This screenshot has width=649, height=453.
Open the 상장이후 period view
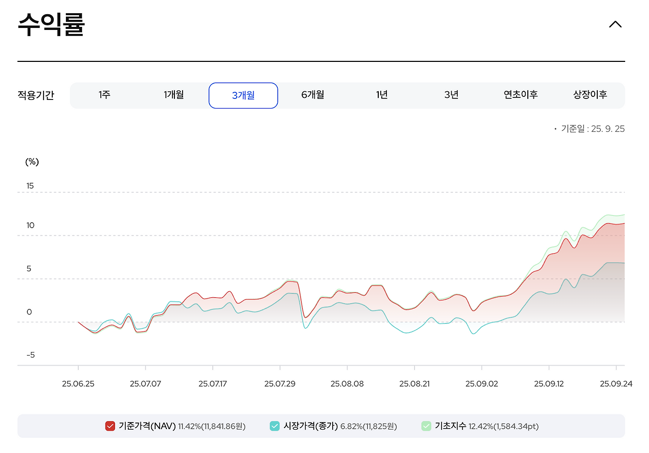[x=590, y=95]
